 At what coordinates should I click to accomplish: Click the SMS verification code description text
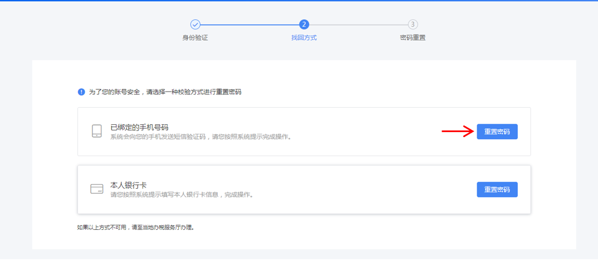pyautogui.click(x=200, y=137)
